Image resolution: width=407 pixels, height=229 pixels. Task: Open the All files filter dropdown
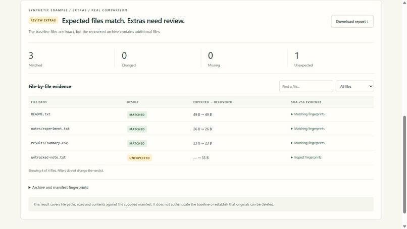point(354,86)
